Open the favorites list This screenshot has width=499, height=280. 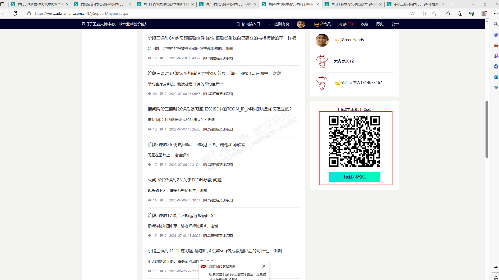point(448,13)
